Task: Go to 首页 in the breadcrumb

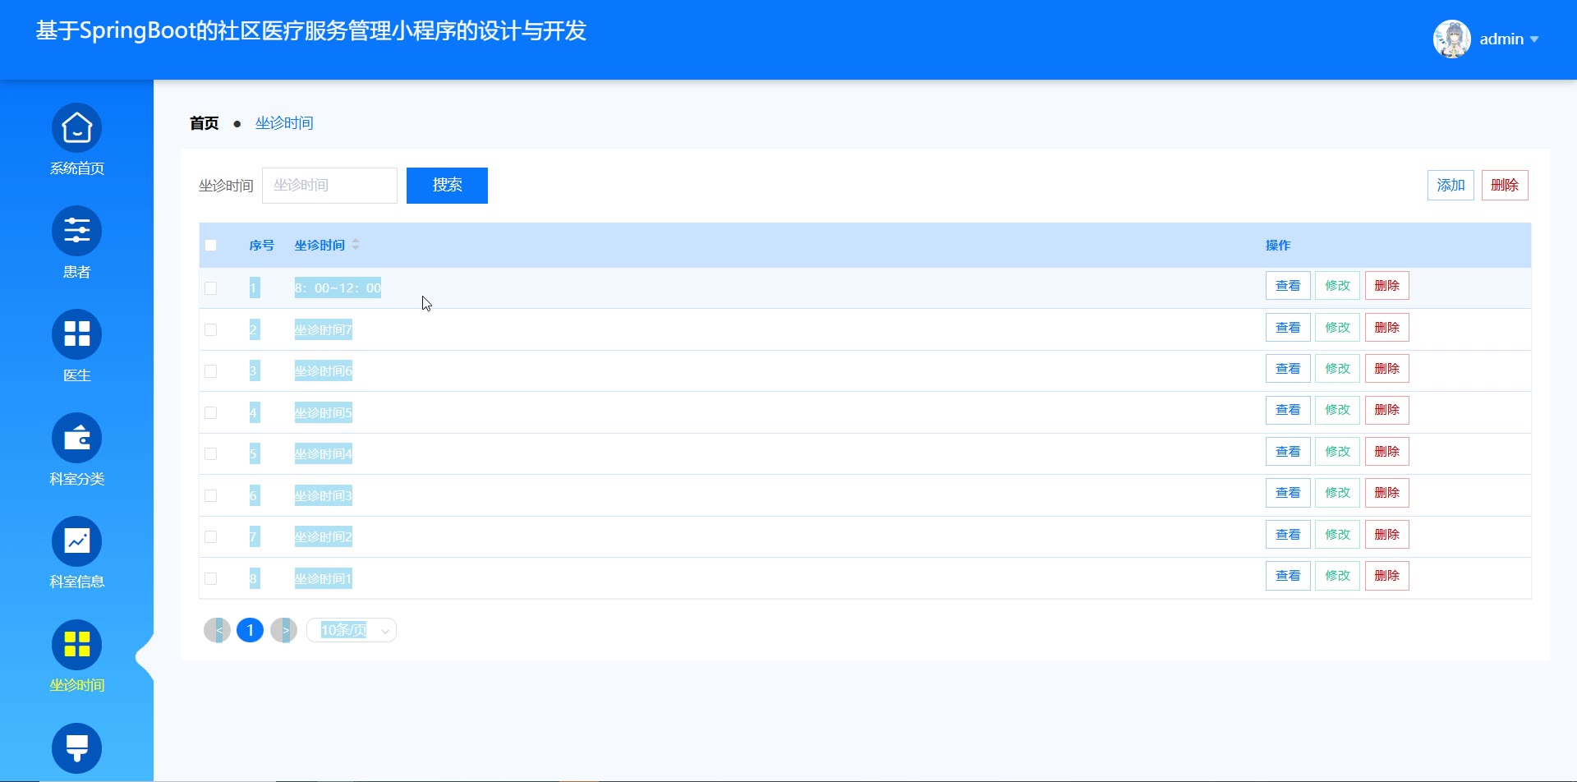Action: [x=205, y=123]
